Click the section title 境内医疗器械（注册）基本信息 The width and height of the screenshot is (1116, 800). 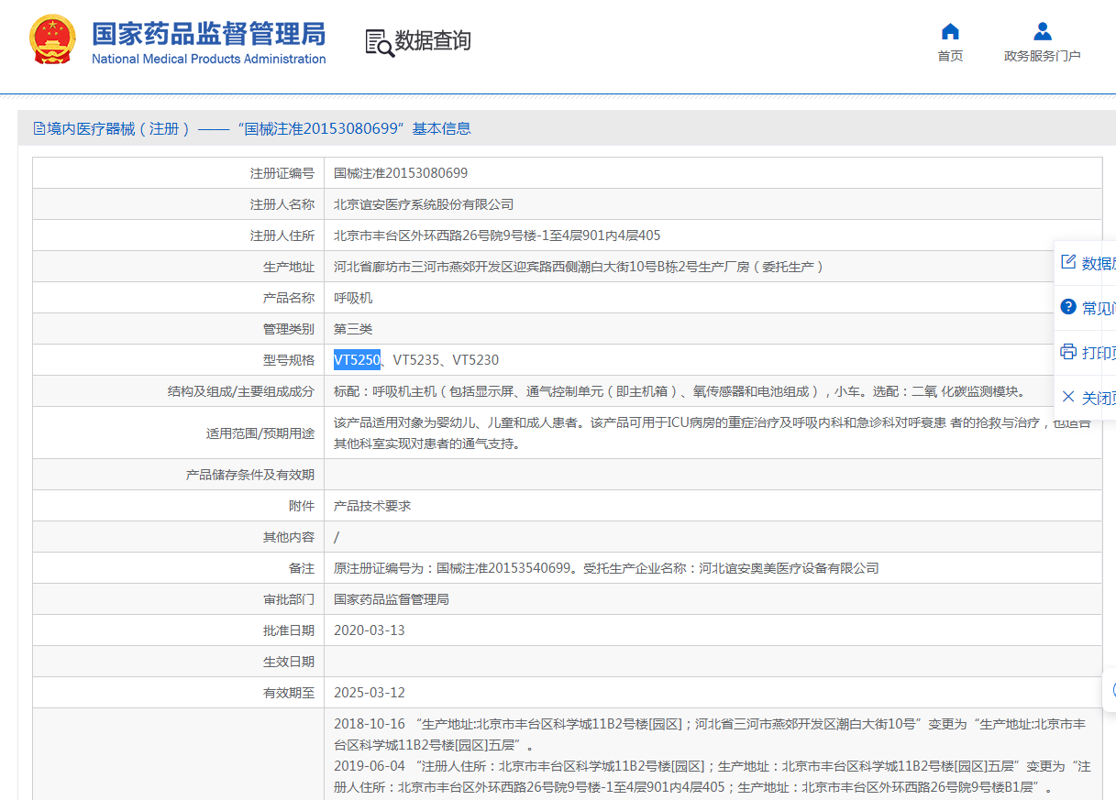pyautogui.click(x=260, y=128)
